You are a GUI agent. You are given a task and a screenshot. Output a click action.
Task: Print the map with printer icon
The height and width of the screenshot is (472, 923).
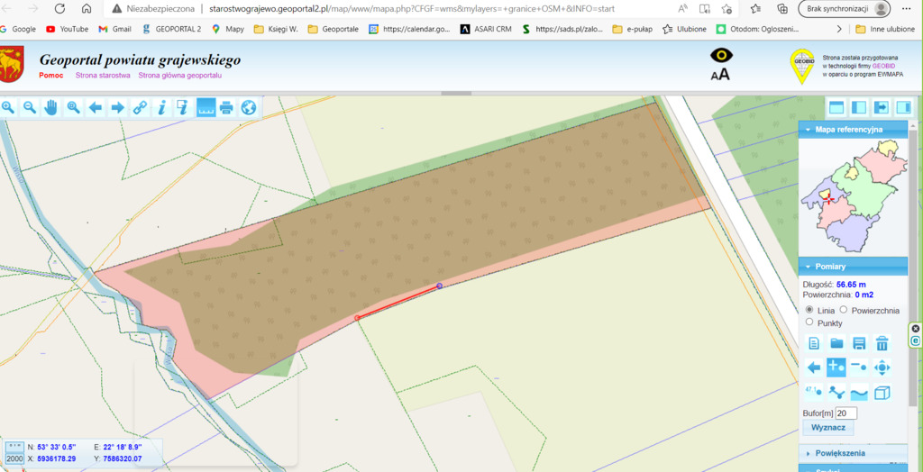226,107
